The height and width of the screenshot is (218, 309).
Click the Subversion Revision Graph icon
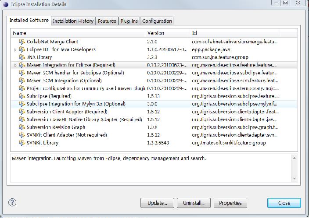tap(22, 127)
